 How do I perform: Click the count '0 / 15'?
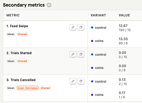pos(123,57)
